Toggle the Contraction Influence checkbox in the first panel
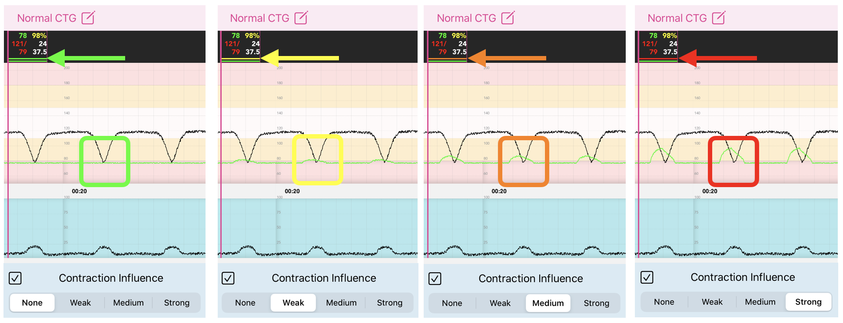This screenshot has width=843, height=323. click(15, 278)
